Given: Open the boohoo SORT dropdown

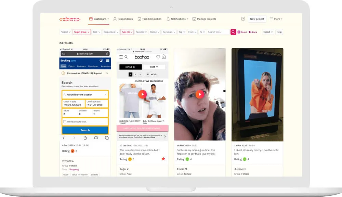Looking at the screenshot, I should 154,67.
